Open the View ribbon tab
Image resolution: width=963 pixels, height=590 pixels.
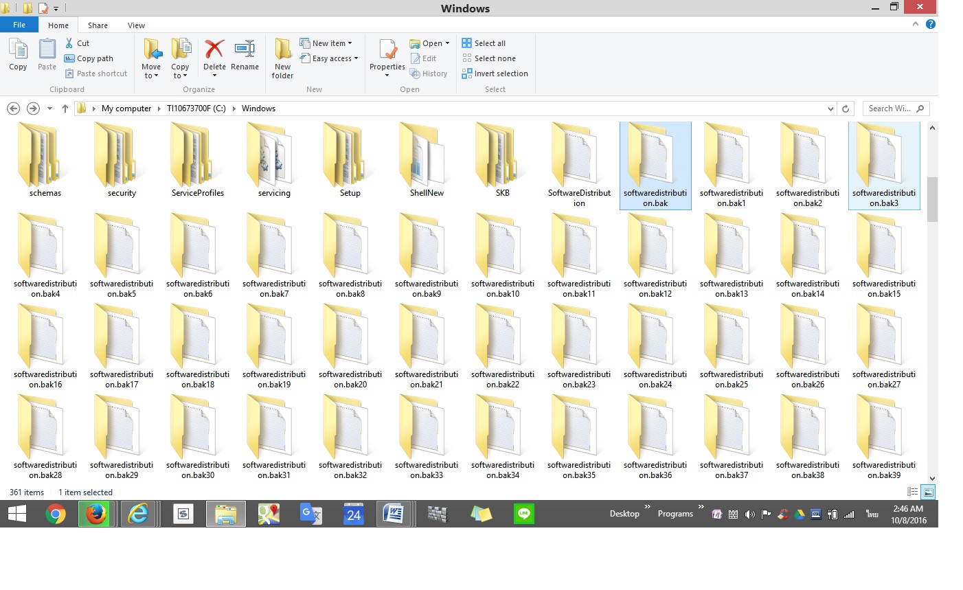[x=136, y=25]
